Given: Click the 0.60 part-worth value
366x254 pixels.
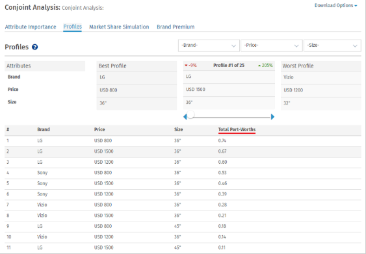Looking at the screenshot, I should pyautogui.click(x=222, y=162).
